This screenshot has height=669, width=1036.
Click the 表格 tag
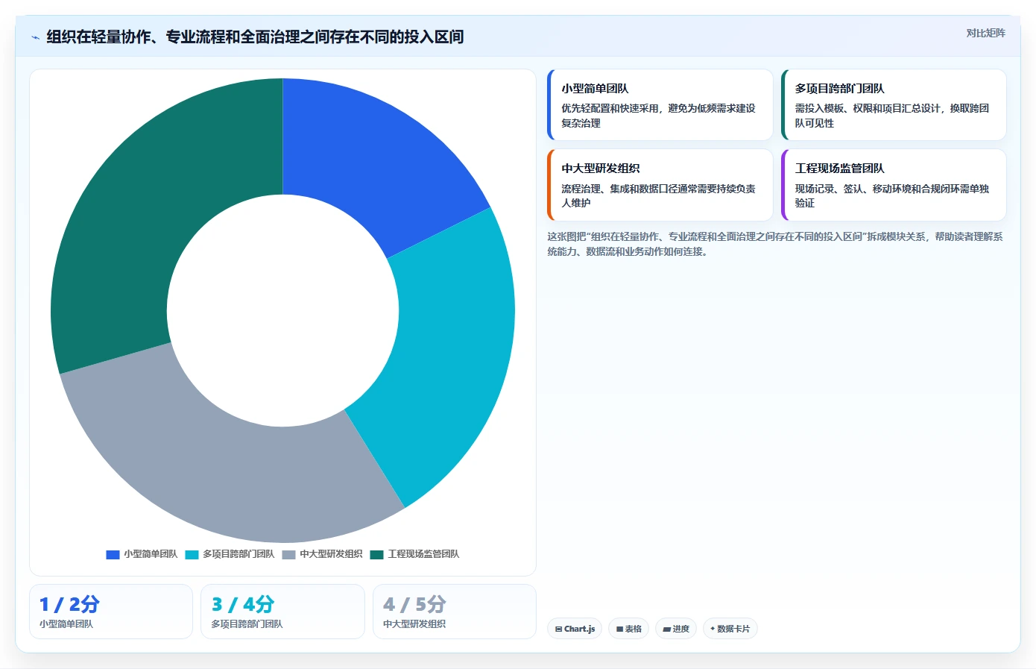tap(629, 629)
